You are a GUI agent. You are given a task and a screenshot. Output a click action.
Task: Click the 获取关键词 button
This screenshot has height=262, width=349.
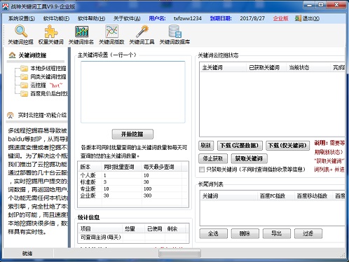(x=249, y=159)
